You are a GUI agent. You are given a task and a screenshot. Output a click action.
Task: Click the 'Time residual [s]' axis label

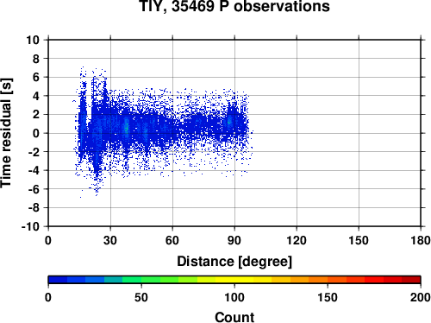pos(6,133)
